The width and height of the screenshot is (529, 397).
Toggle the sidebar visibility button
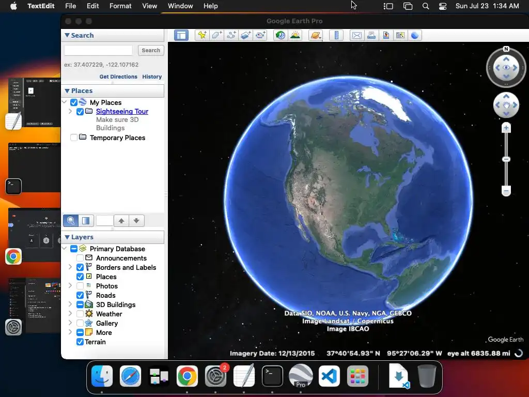(181, 36)
